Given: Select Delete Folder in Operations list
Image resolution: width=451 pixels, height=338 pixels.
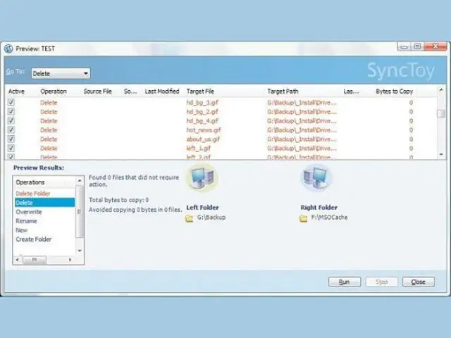Looking at the screenshot, I should [x=33, y=194].
